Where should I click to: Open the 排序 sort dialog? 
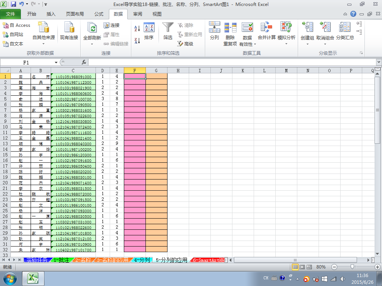coord(149,31)
